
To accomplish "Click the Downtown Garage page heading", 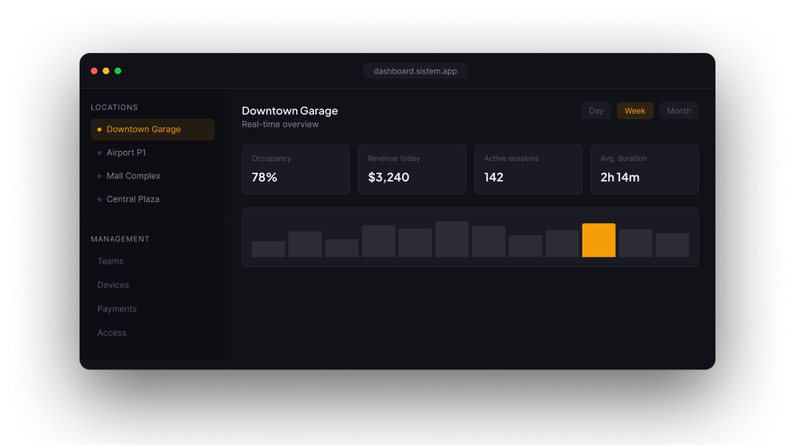I will (x=290, y=111).
